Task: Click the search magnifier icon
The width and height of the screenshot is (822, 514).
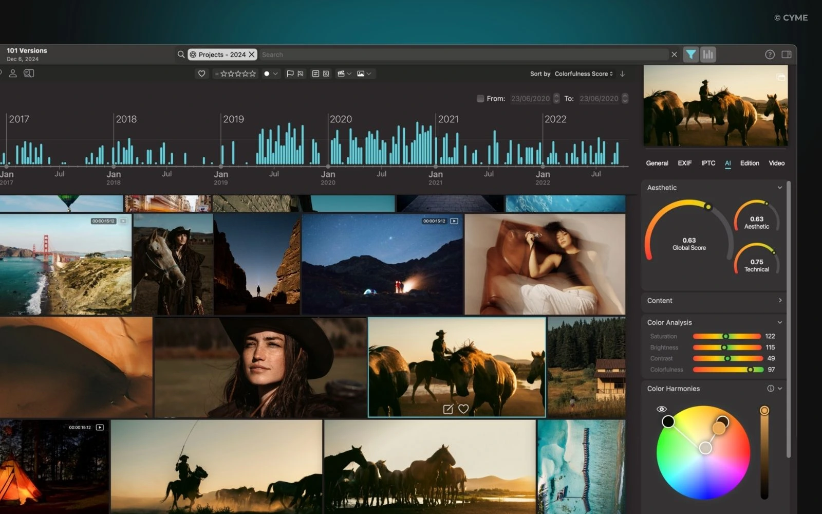Action: click(181, 54)
